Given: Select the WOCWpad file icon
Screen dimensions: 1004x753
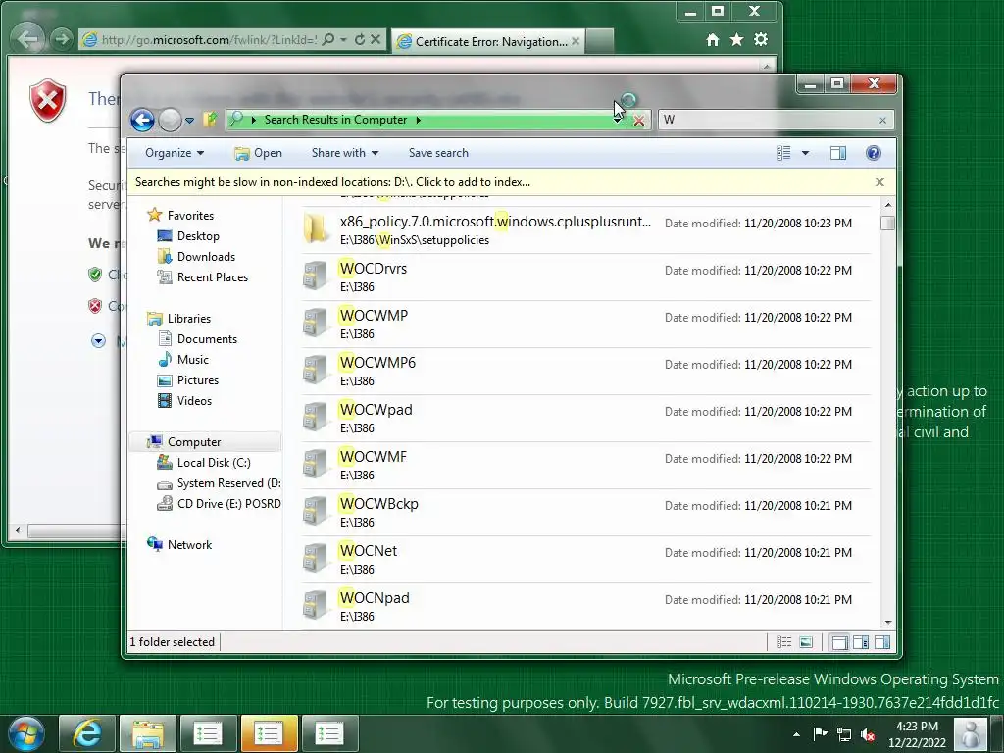Looking at the screenshot, I should (x=315, y=417).
